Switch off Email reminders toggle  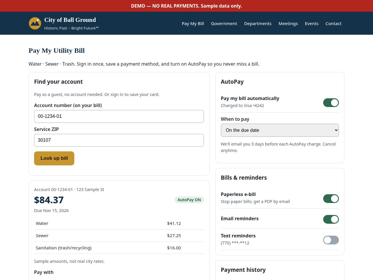pos(331,219)
